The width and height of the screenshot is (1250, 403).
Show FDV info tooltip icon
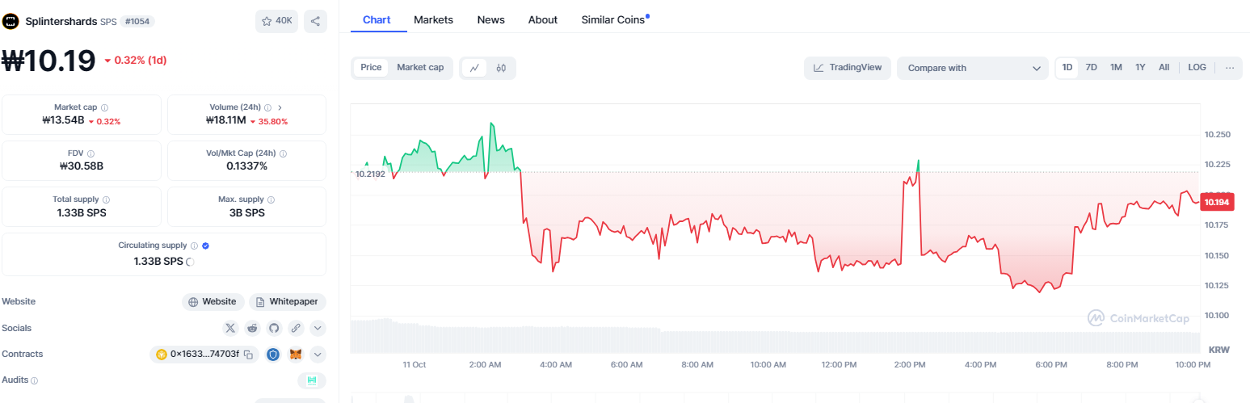click(90, 153)
